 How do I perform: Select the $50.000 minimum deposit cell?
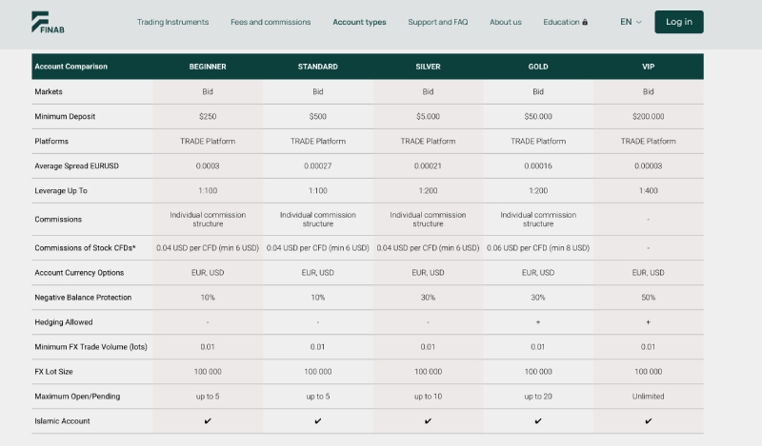tap(538, 116)
